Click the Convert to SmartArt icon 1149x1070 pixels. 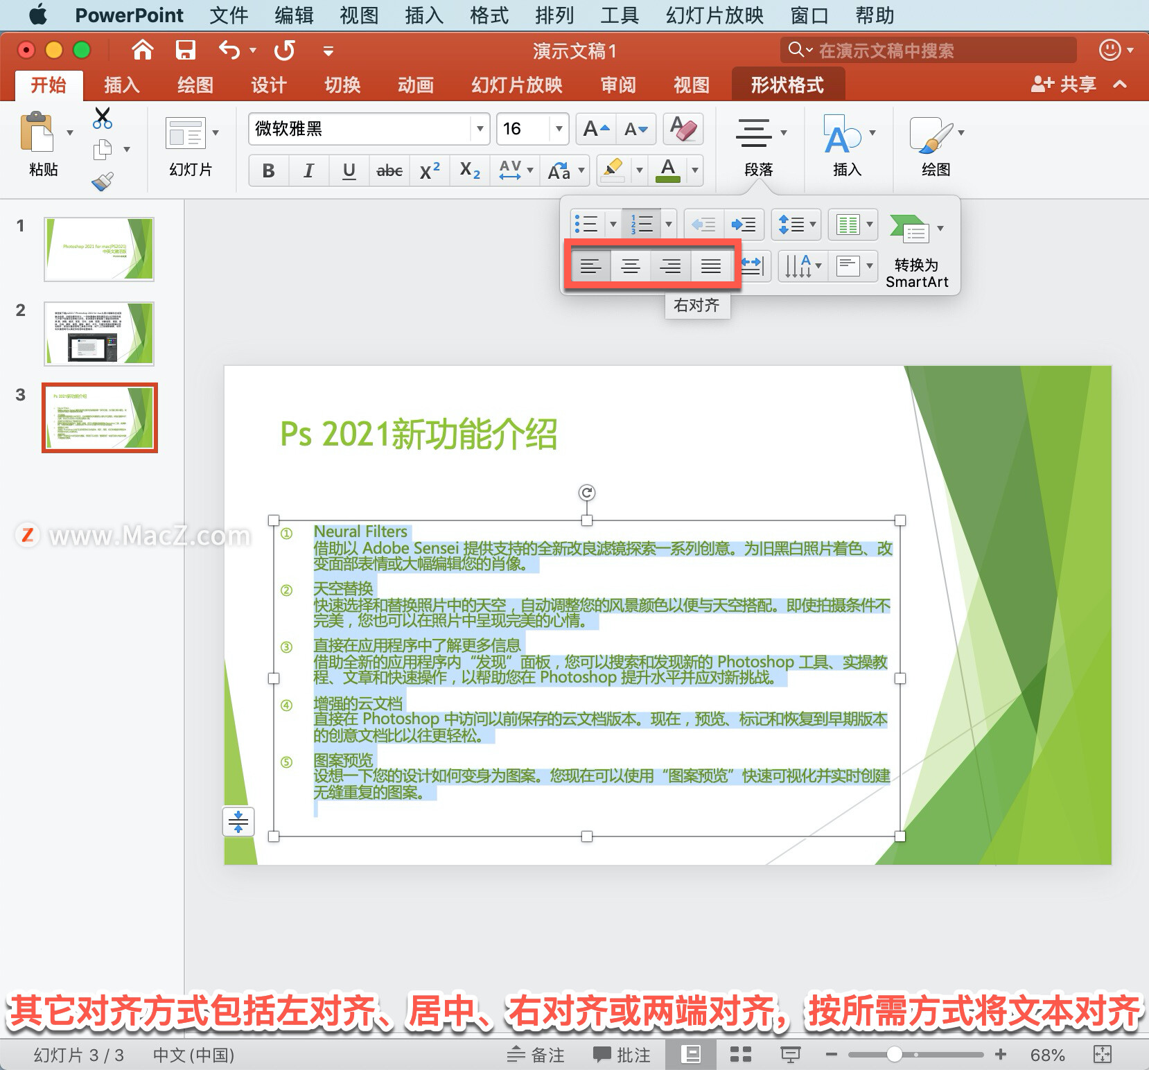[x=909, y=228]
